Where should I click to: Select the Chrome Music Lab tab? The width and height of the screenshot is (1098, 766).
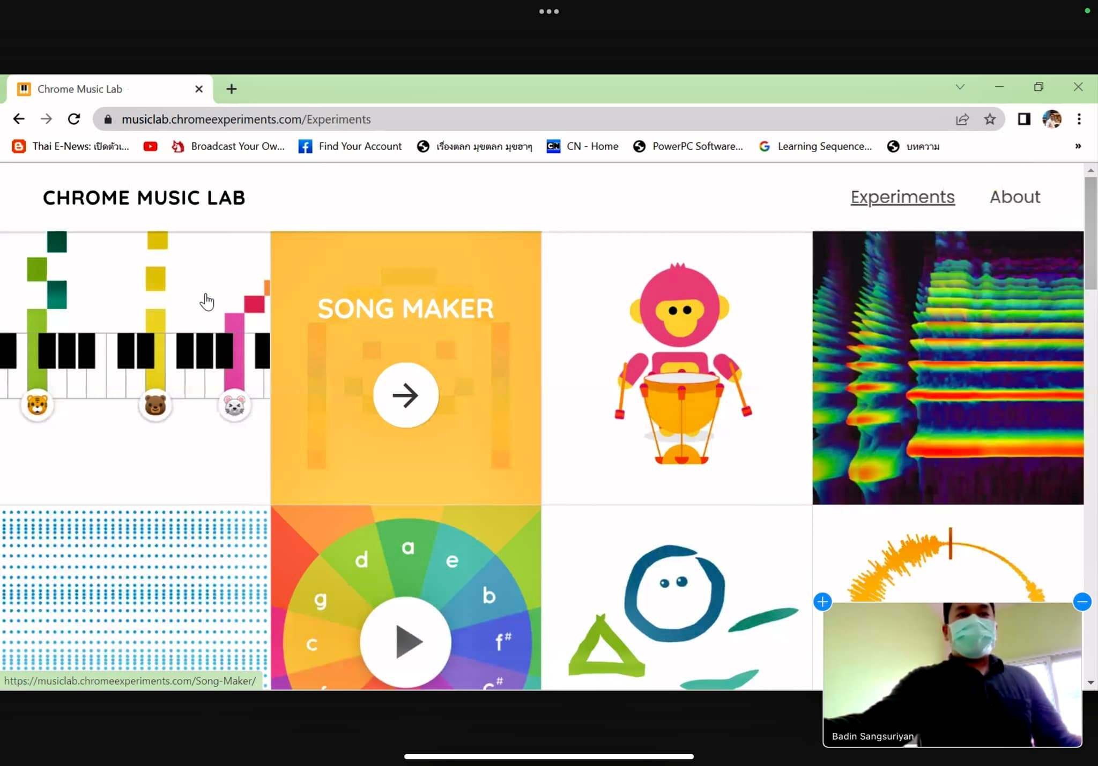tap(110, 89)
